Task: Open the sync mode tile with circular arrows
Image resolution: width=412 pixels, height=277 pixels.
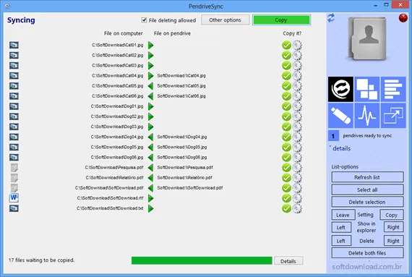Action: (x=340, y=89)
